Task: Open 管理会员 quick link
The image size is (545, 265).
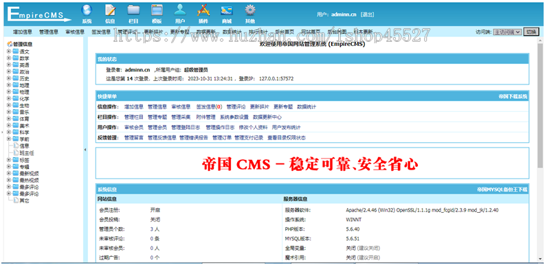Action: pos(157,127)
